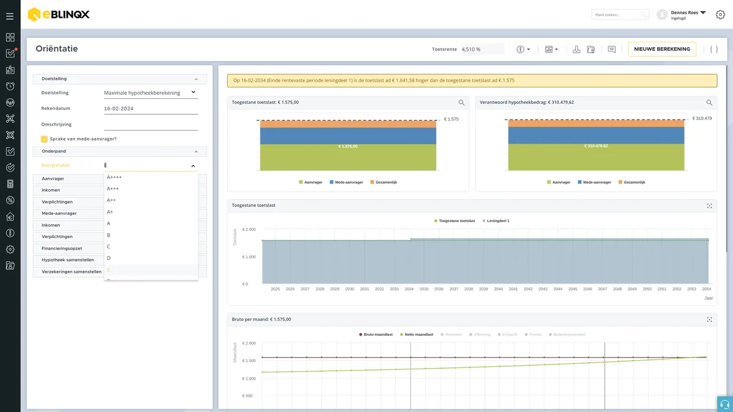Click the 360 view sidebar icon
The width and height of the screenshot is (733, 412).
pos(10,103)
